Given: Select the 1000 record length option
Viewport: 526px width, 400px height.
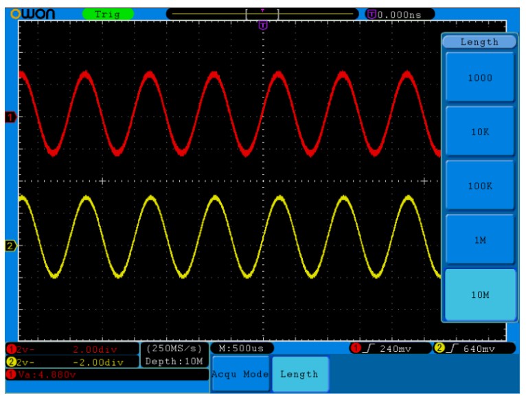Looking at the screenshot, I should [x=480, y=78].
